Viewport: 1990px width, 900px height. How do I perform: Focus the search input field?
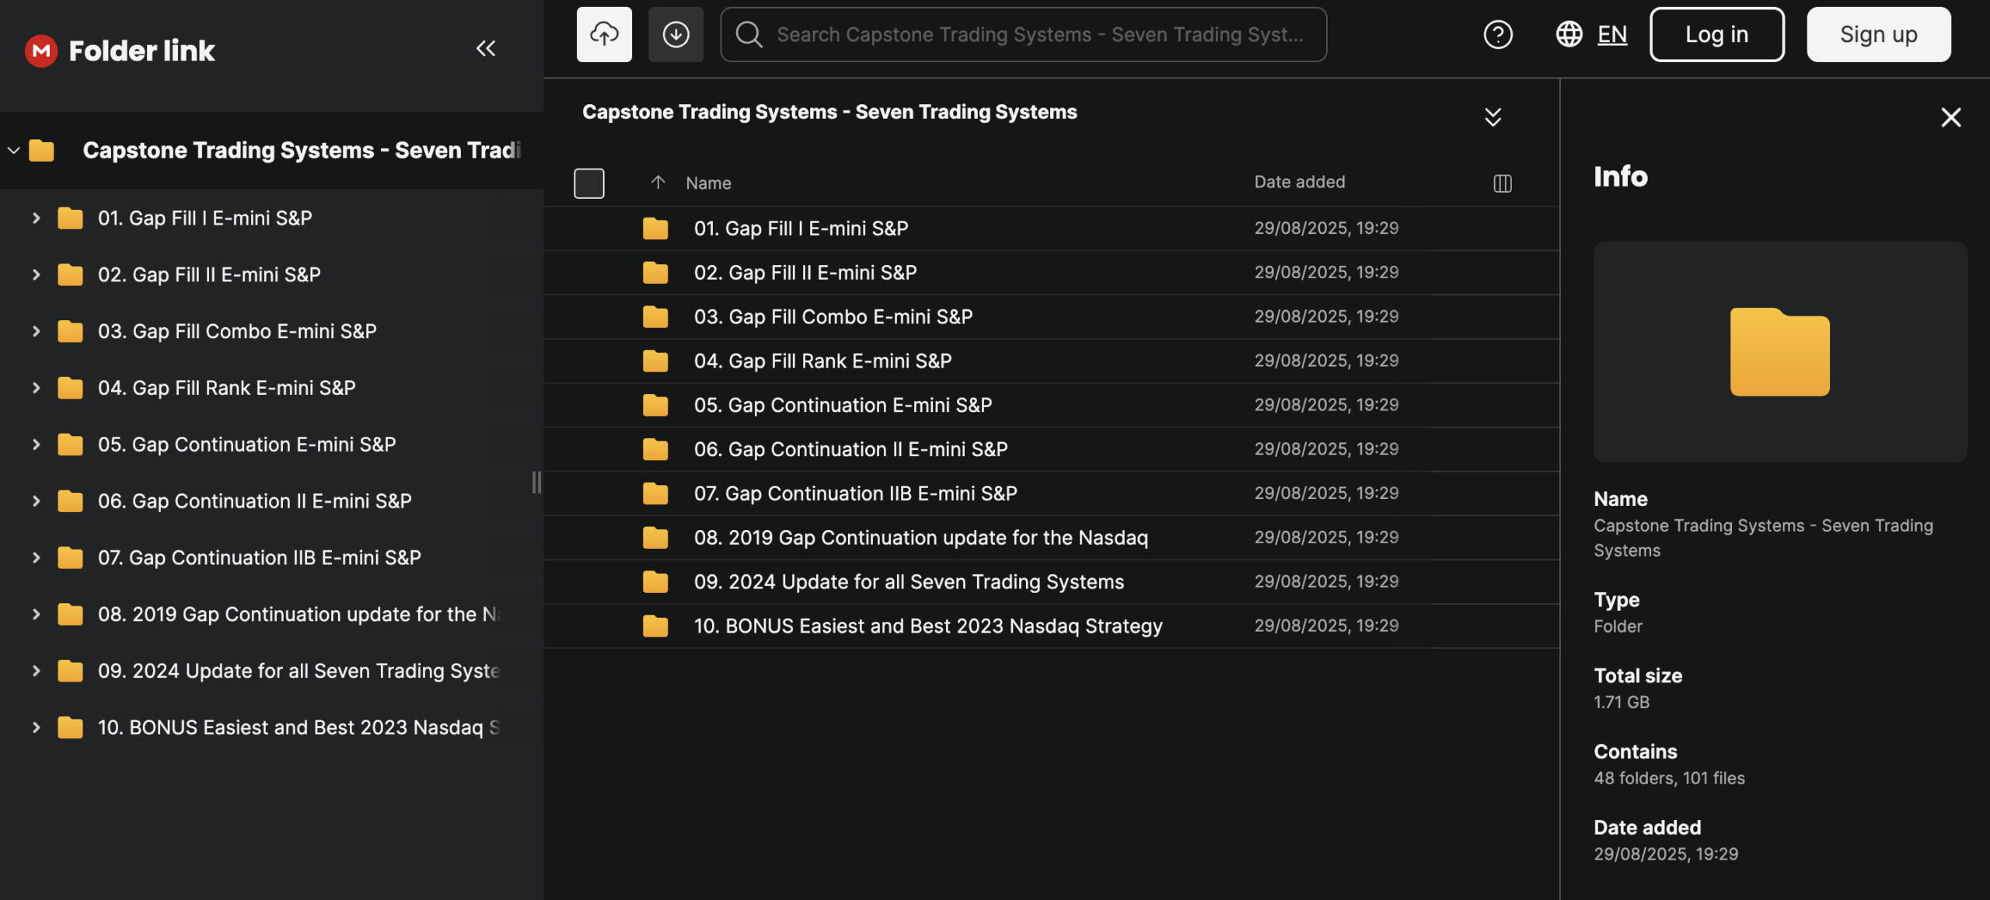(x=1039, y=34)
